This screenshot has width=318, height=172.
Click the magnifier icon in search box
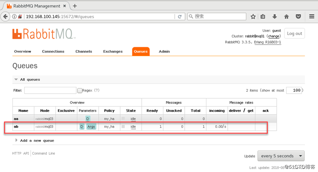(x=191, y=17)
